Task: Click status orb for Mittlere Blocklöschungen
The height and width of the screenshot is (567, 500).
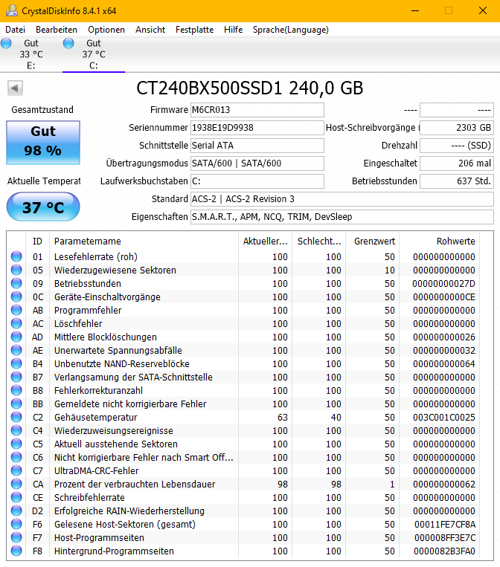Action: [x=16, y=337]
